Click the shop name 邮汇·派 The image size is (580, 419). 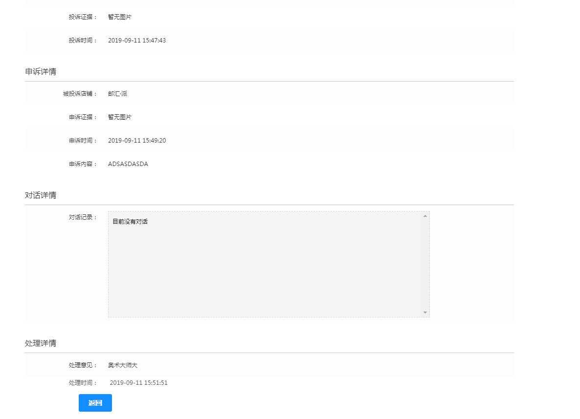coord(117,94)
